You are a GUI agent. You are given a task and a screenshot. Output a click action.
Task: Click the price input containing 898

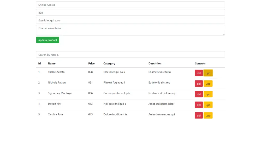click(130, 13)
